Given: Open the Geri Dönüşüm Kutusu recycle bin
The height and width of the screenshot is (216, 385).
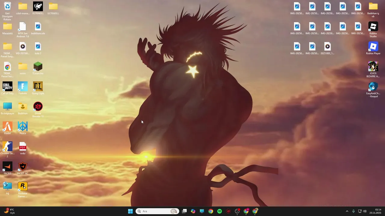Looking at the screenshot, I should pyautogui.click(x=8, y=11).
